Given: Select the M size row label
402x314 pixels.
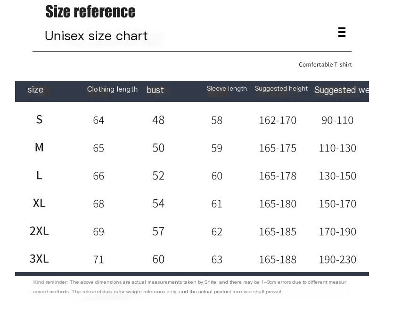Looking at the screenshot, I should click(x=39, y=147).
